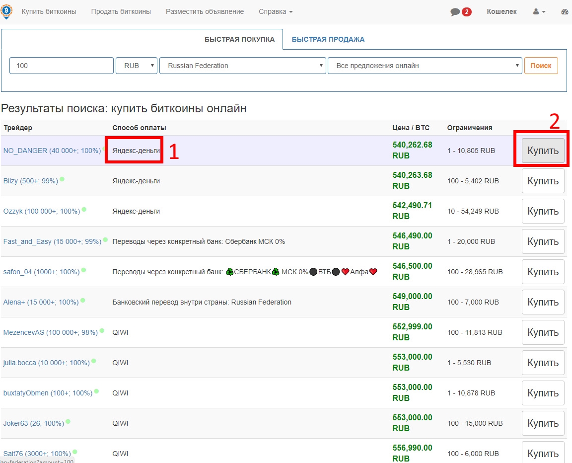The width and height of the screenshot is (572, 463).
Task: Go to Кошелек wallet page
Action: click(x=501, y=11)
